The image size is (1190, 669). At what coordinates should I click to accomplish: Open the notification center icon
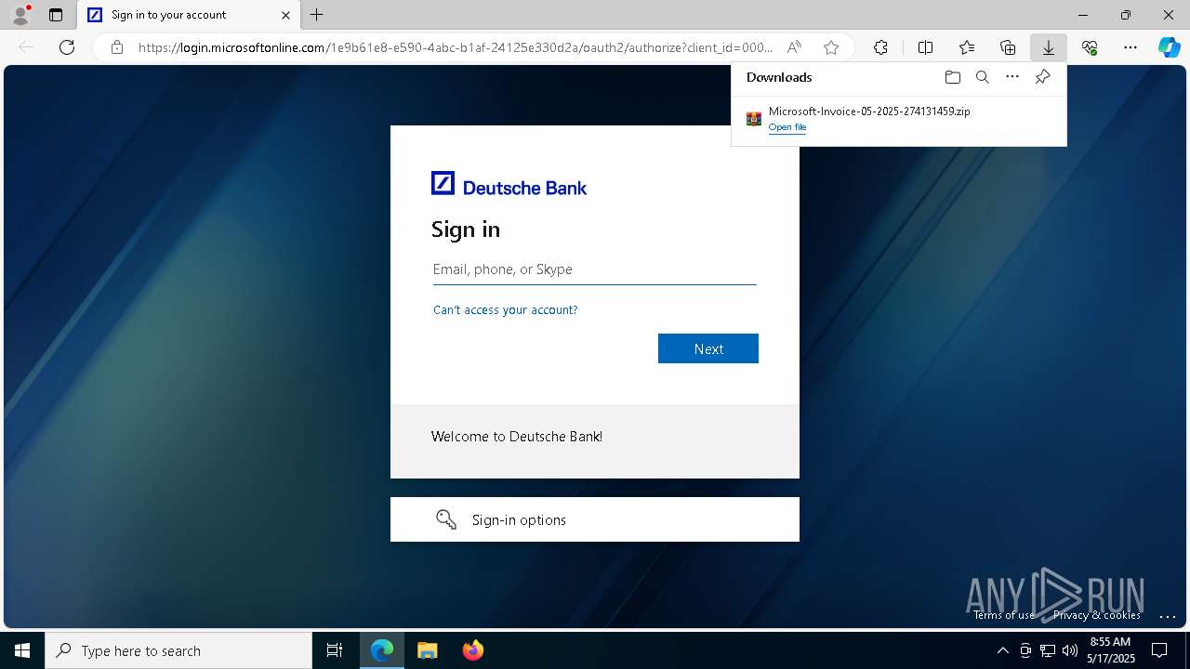[x=1159, y=650]
